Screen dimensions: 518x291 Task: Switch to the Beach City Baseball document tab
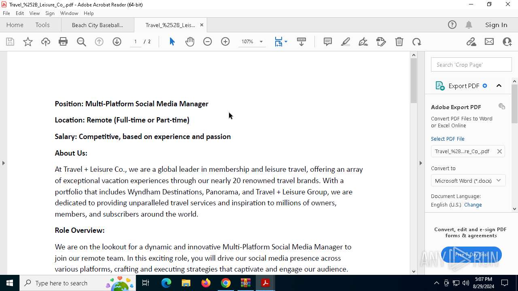click(x=98, y=25)
